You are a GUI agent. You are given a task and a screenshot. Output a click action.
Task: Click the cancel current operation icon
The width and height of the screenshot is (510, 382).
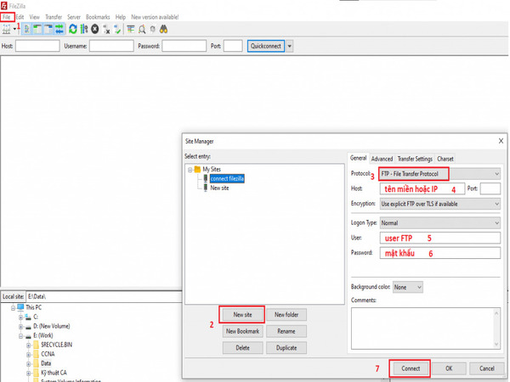94,28
